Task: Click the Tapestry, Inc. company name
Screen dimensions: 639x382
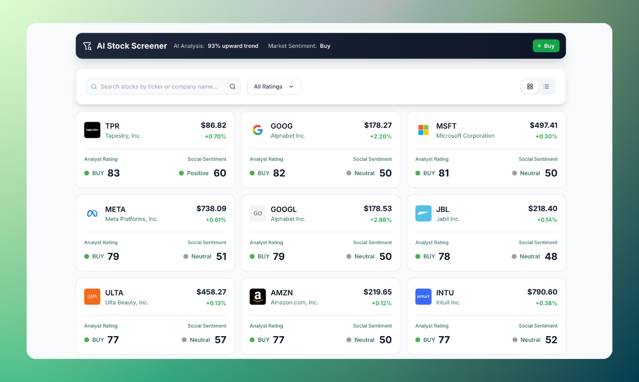Action: point(123,136)
